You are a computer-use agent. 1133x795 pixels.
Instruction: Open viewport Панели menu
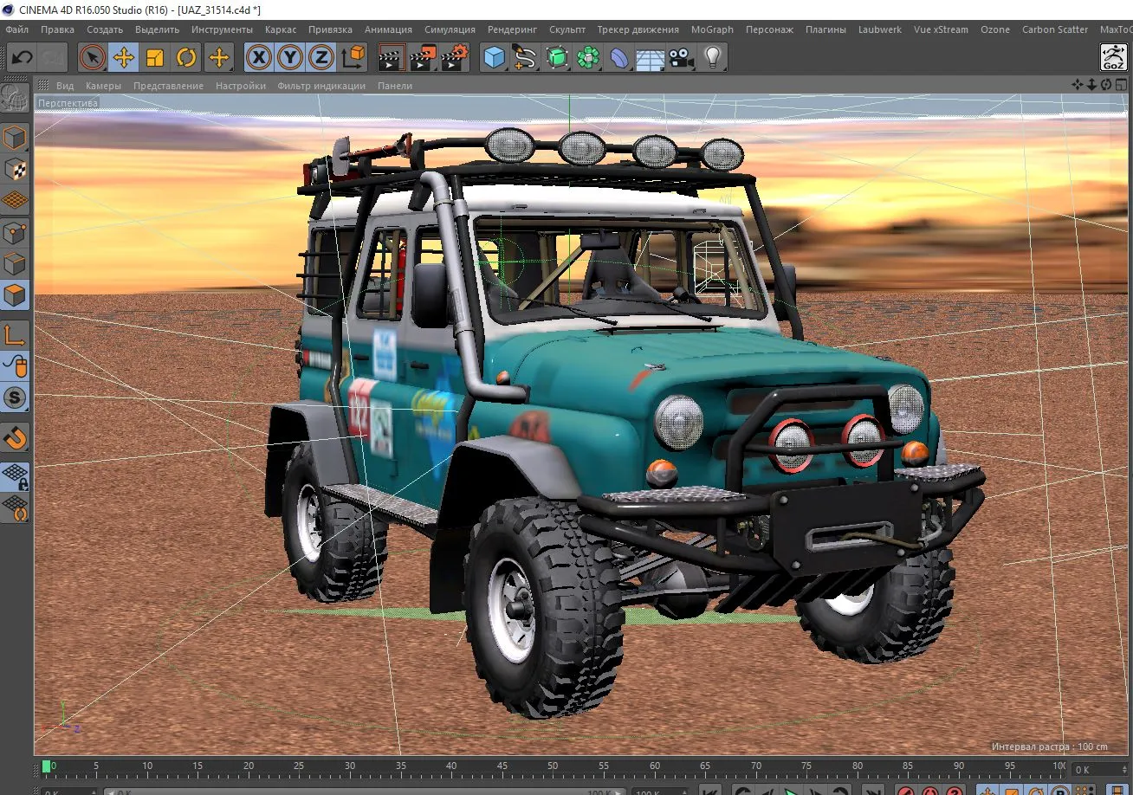pos(395,86)
